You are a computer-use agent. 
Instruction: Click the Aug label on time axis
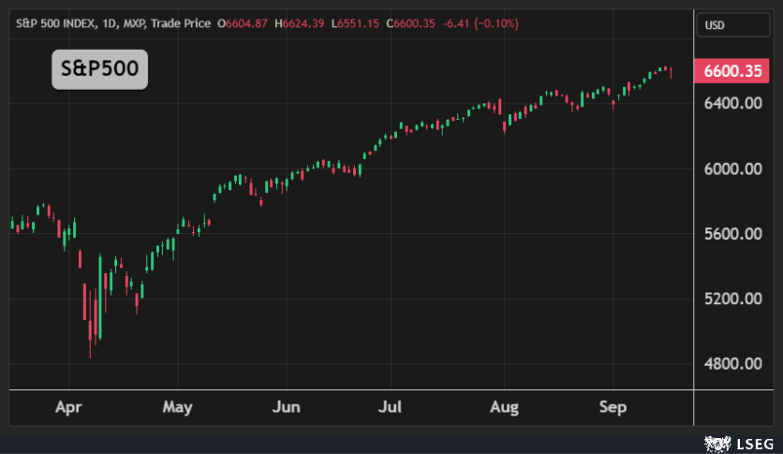pyautogui.click(x=504, y=407)
